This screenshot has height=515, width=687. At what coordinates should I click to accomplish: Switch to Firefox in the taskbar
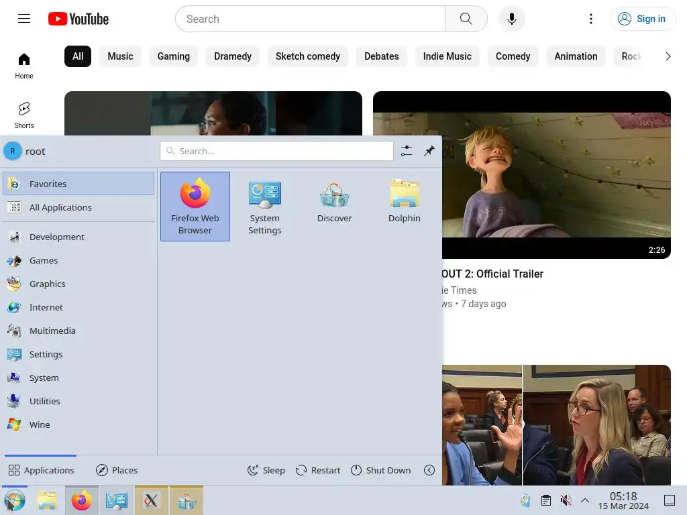point(81,500)
